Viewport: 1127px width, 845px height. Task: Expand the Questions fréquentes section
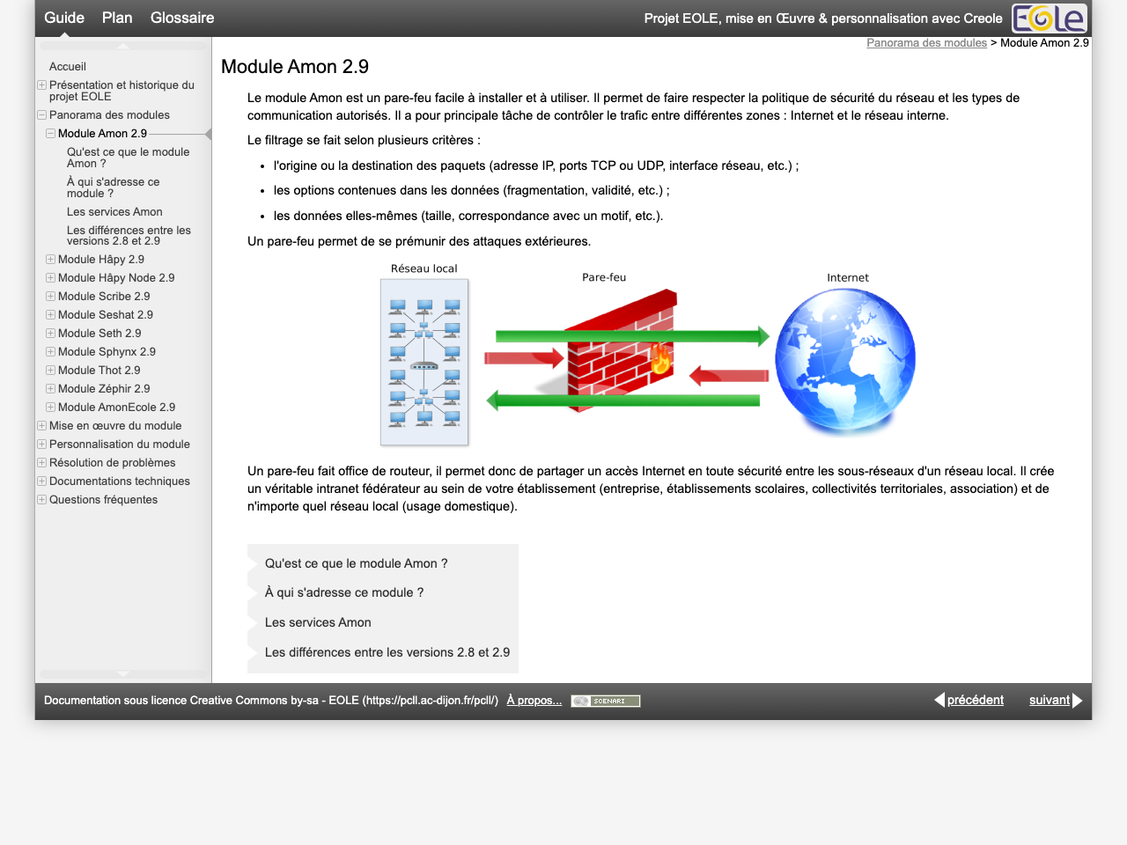(x=41, y=500)
